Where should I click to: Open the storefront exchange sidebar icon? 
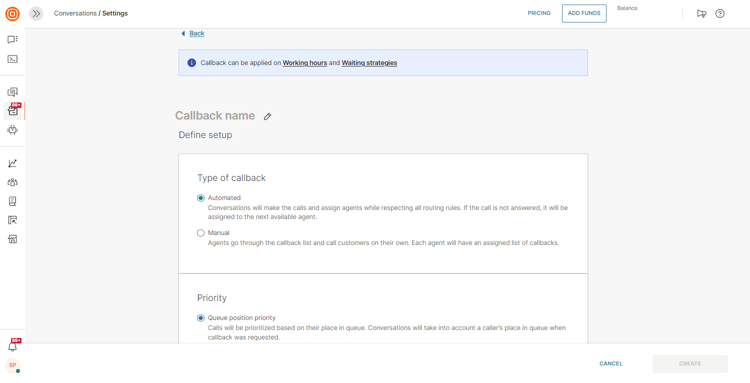coord(12,239)
